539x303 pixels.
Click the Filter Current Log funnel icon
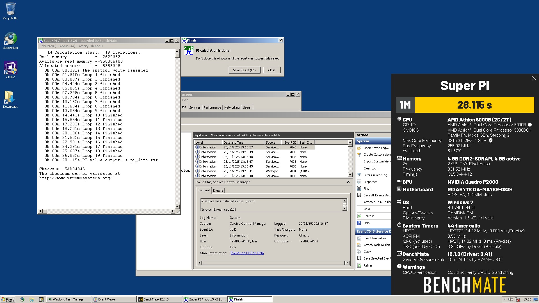coord(359,175)
